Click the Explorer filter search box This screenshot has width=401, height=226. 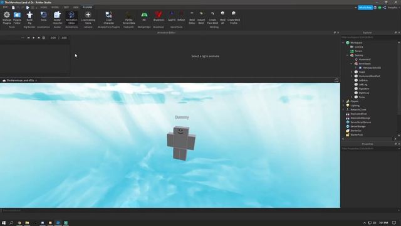369,38
